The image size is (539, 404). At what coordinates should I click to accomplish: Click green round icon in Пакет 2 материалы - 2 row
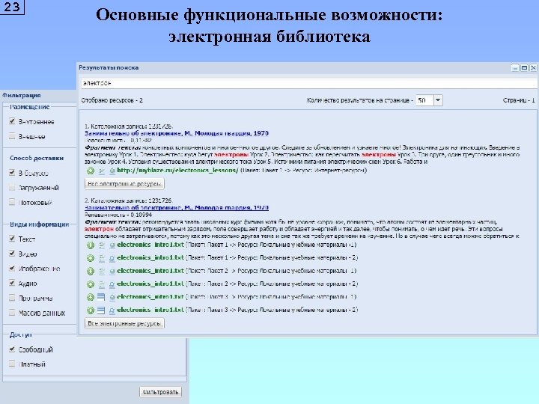click(x=90, y=284)
